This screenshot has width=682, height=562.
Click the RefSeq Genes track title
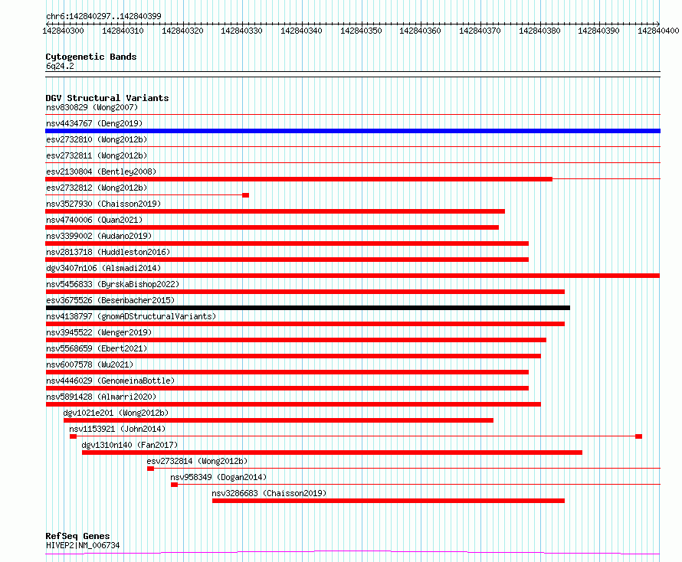tap(77, 537)
